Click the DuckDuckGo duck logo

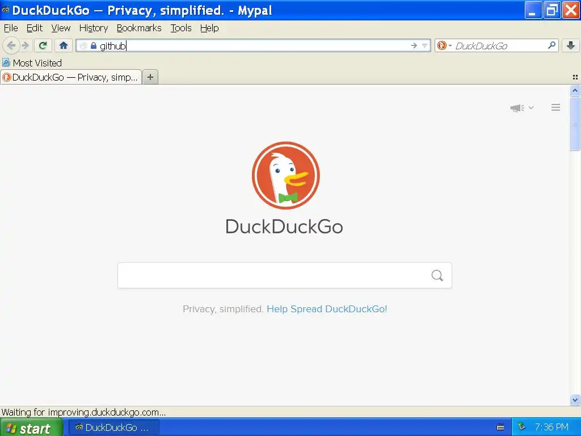tap(286, 175)
